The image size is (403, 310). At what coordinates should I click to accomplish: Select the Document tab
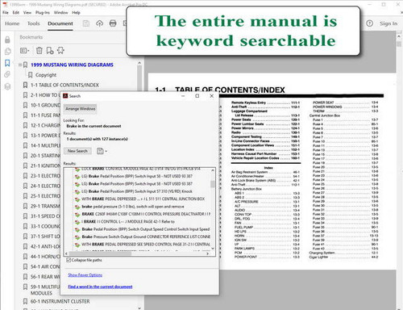click(60, 23)
